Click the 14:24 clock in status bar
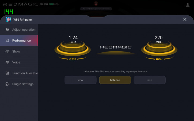This screenshot has width=194, height=121. 44,4
